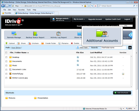Image resolution: width=139 pixels, height=111 pixels.
Task: Open the zoom level dropdown arrow
Action: 134,109
